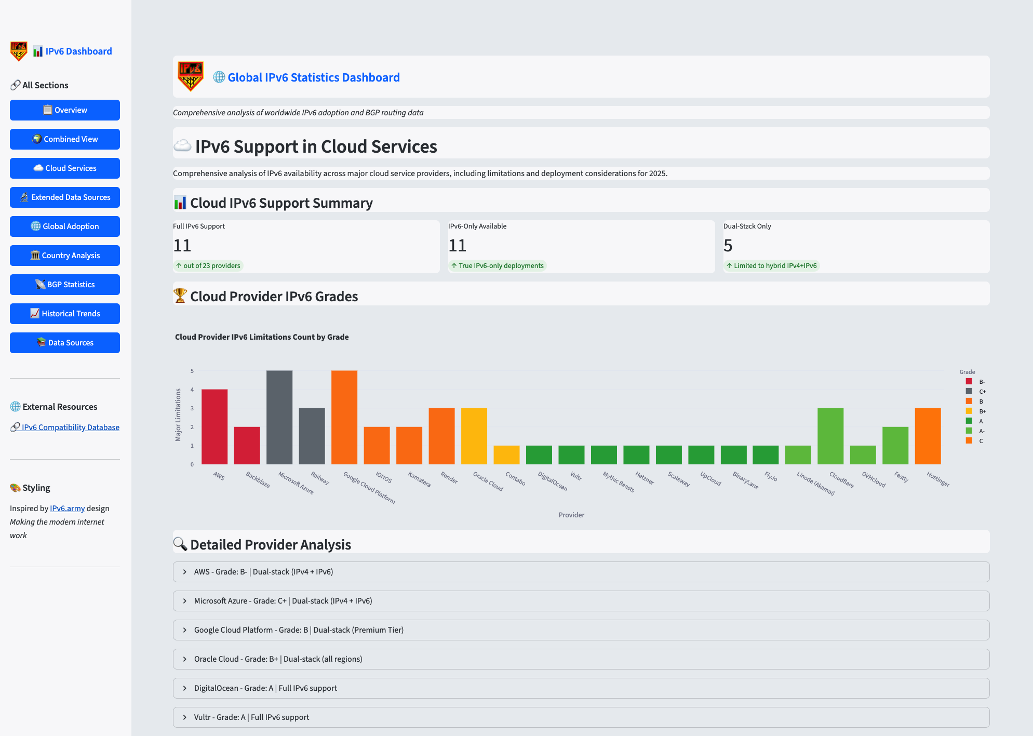This screenshot has height=736, width=1033.
Task: Click the AWS bar in the chart
Action: coord(214,427)
